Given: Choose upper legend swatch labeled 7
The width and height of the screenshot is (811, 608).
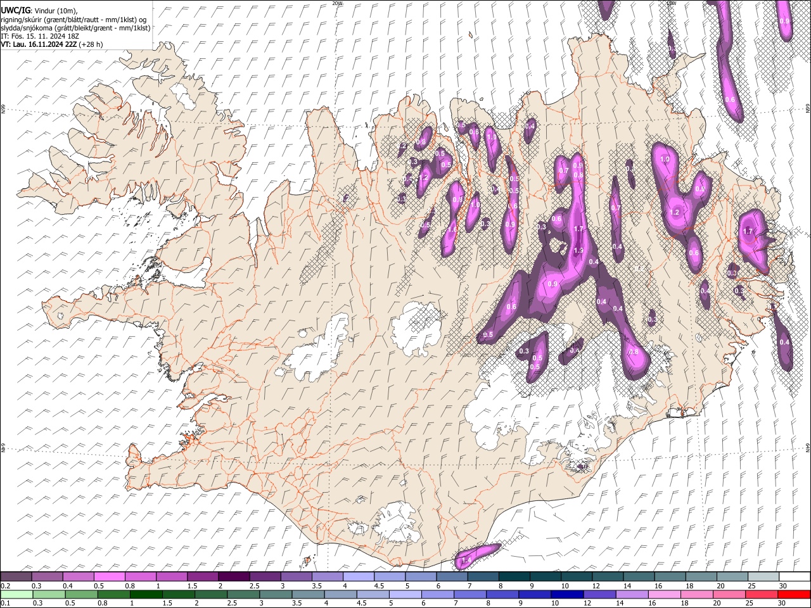Looking at the screenshot, I should click(x=482, y=576).
